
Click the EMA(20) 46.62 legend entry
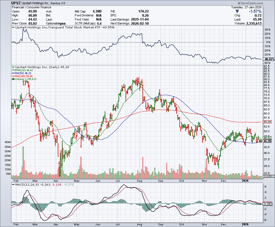[x=22, y=70]
